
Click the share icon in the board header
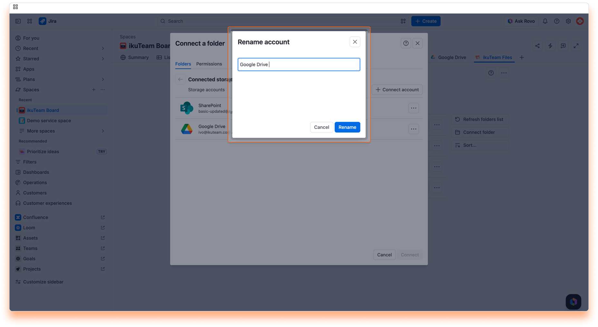click(x=537, y=46)
